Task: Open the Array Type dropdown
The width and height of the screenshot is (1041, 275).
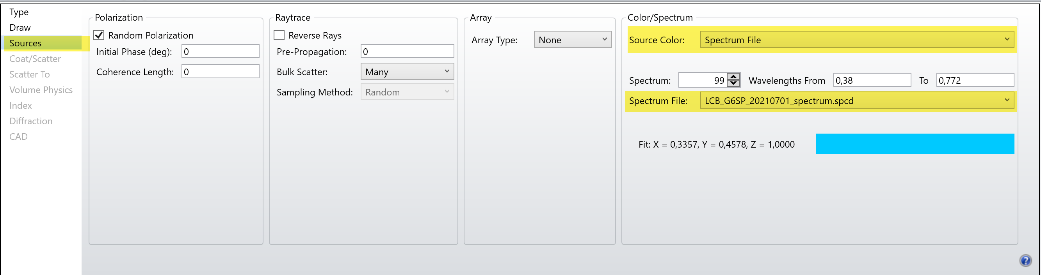Action: coord(573,39)
